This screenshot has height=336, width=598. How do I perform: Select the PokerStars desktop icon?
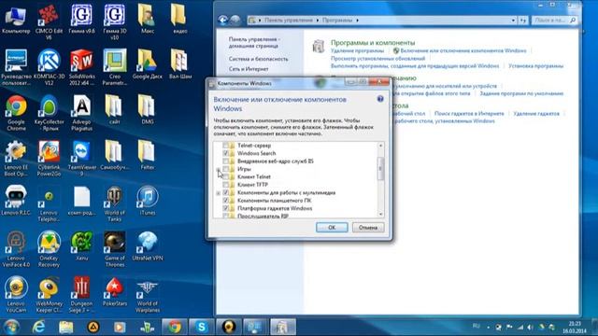tap(114, 292)
